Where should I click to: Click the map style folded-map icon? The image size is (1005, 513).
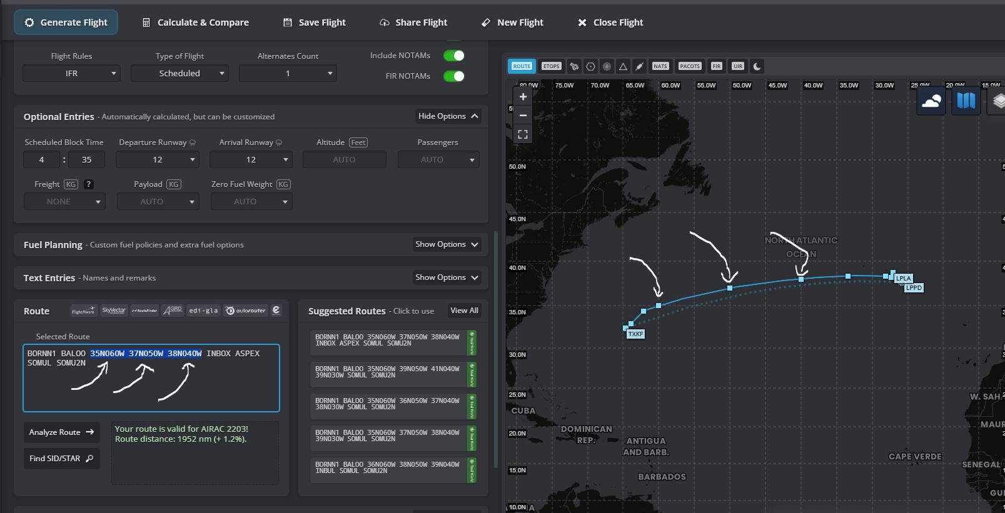point(966,101)
